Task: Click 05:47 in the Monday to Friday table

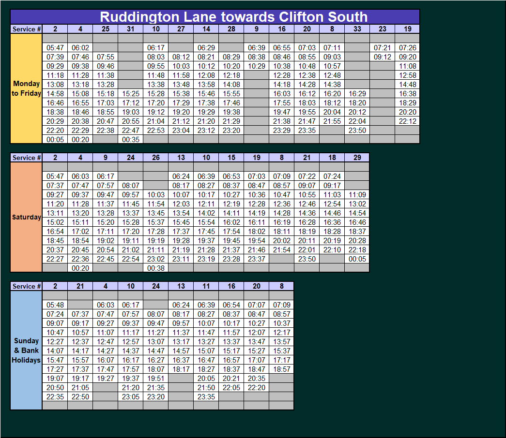Action: (55, 48)
